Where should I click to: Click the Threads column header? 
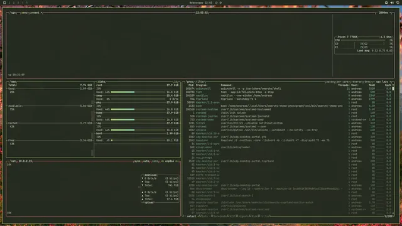click(344, 85)
